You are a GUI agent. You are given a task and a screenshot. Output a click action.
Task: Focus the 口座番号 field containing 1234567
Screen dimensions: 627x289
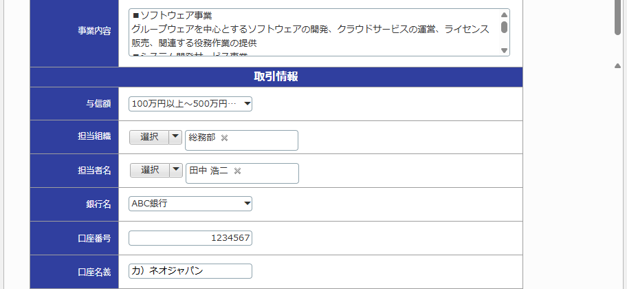pos(190,238)
